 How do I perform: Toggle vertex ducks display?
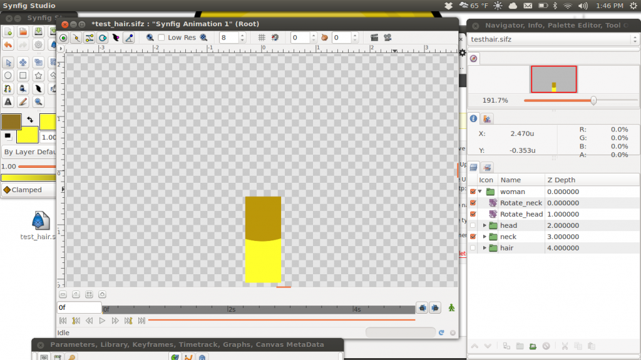coord(76,38)
